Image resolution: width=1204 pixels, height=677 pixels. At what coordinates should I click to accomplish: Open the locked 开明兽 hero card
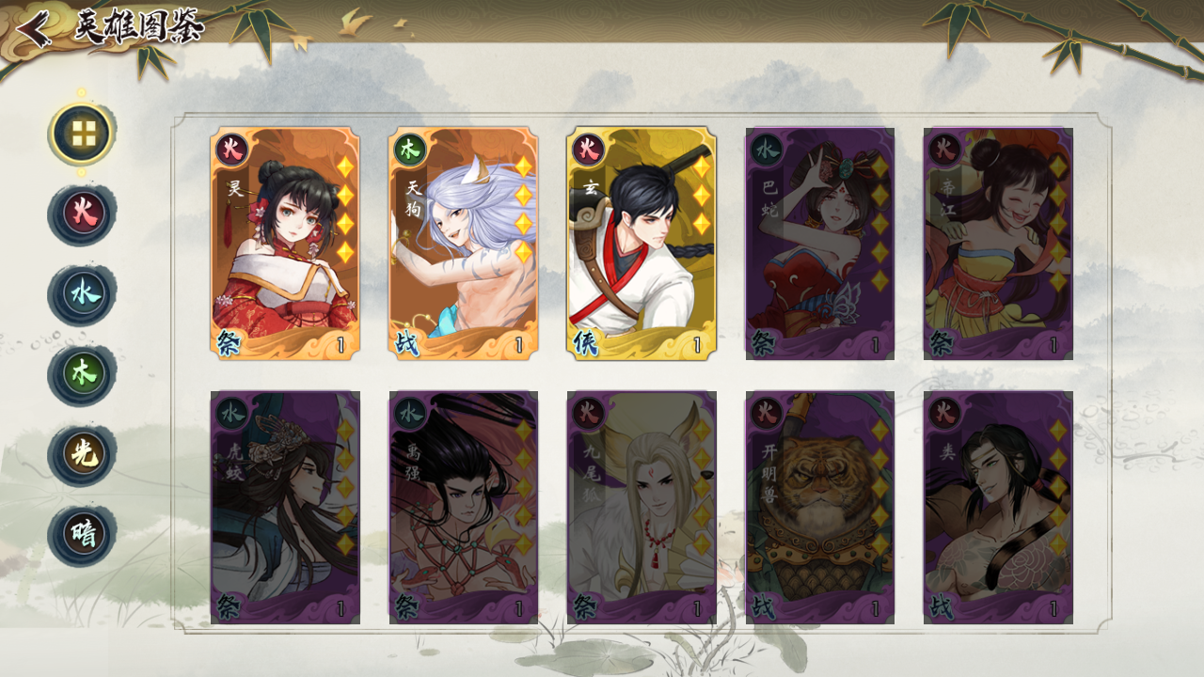pos(820,508)
